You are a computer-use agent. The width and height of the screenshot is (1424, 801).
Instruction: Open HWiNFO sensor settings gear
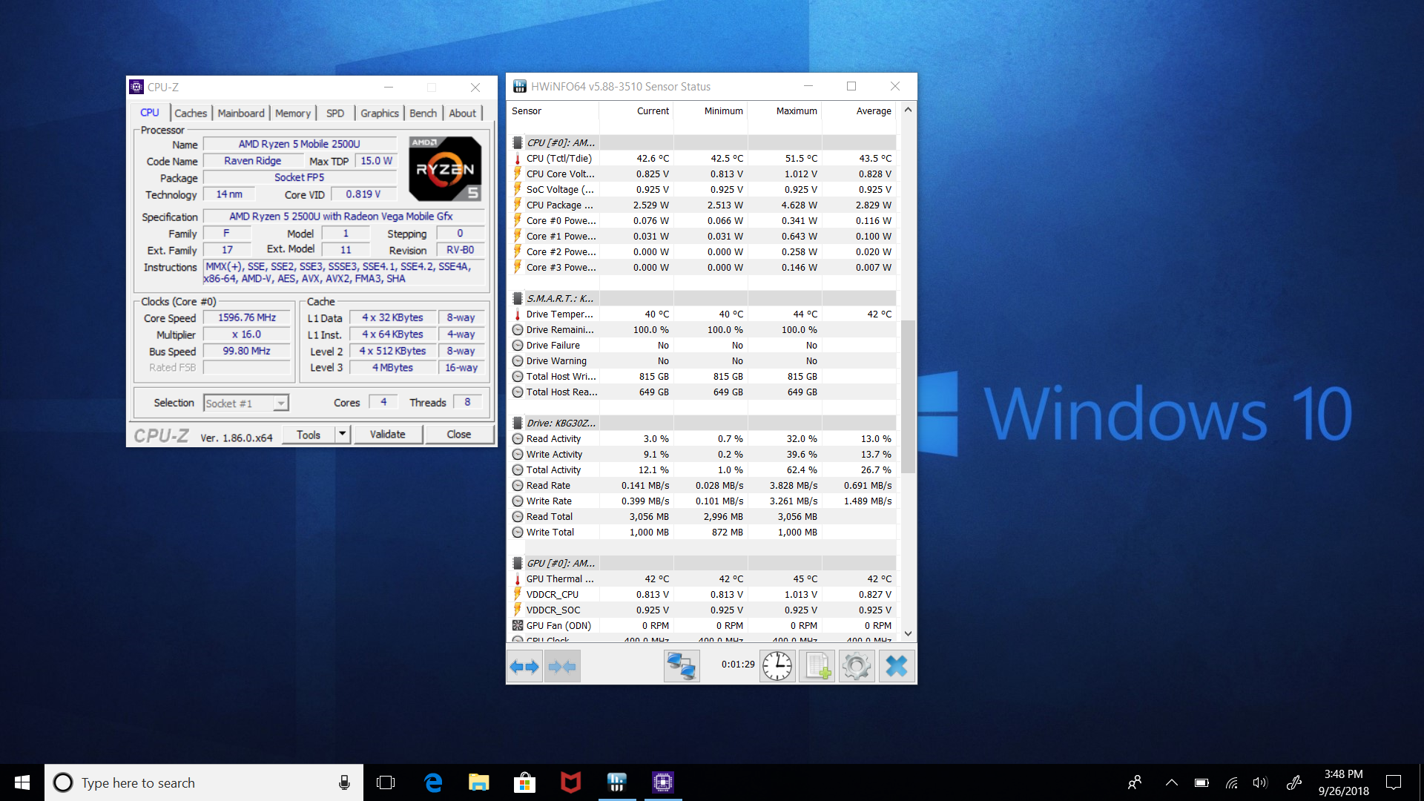857,666
